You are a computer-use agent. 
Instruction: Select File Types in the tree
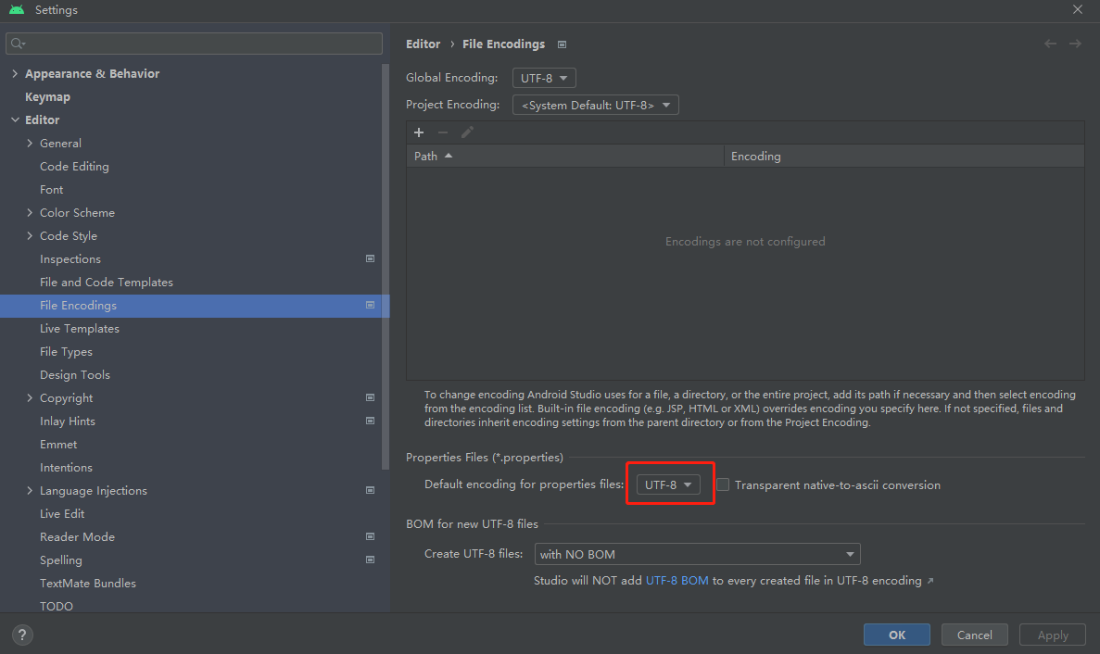point(66,351)
